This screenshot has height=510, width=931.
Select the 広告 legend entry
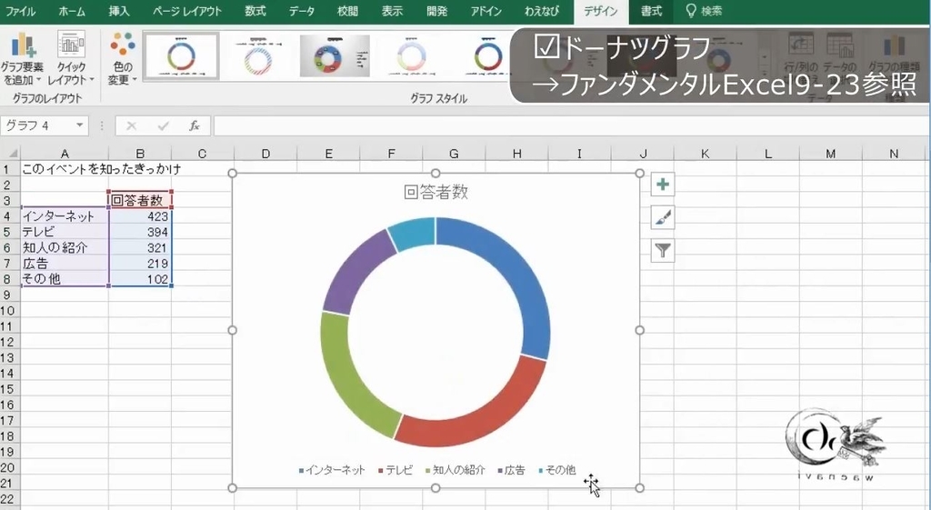(x=511, y=470)
